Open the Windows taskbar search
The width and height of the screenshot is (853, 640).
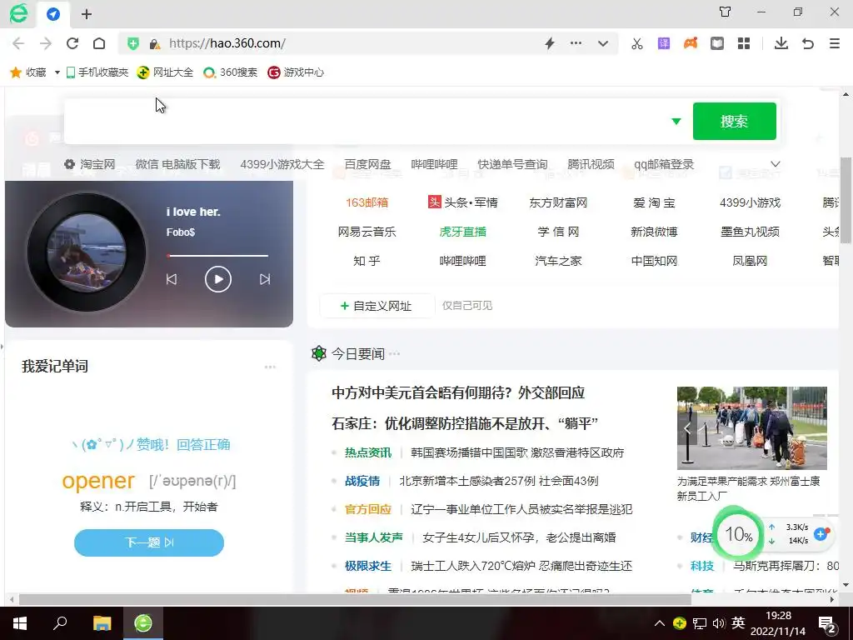click(x=60, y=623)
